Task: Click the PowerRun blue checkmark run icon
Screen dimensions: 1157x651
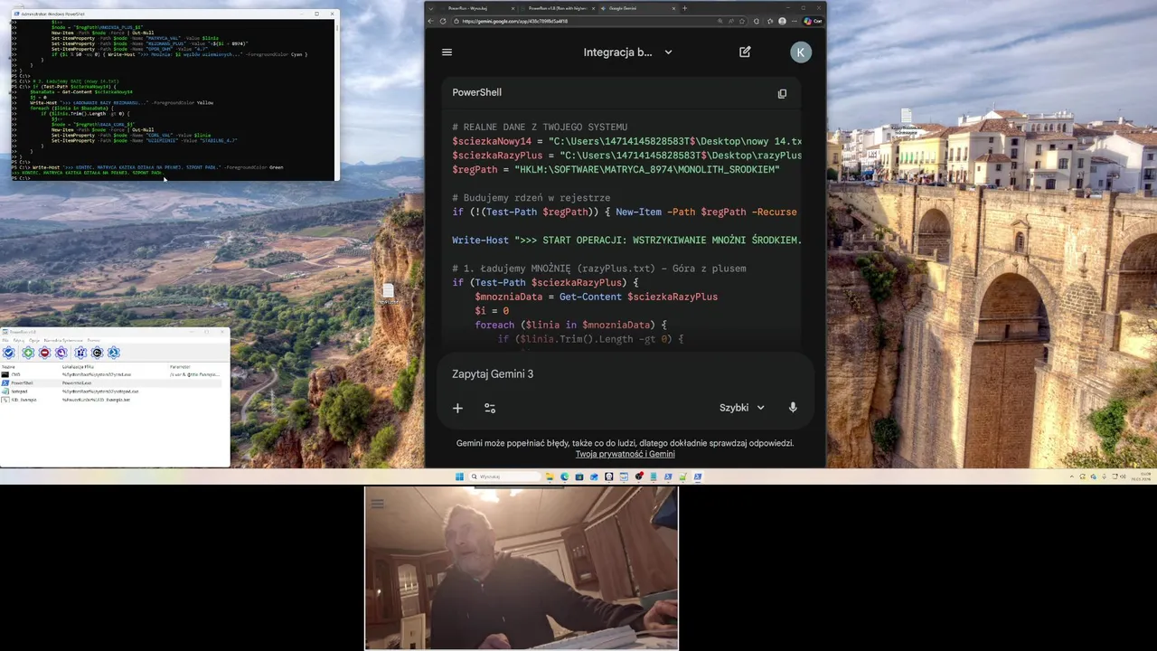Action: point(9,353)
